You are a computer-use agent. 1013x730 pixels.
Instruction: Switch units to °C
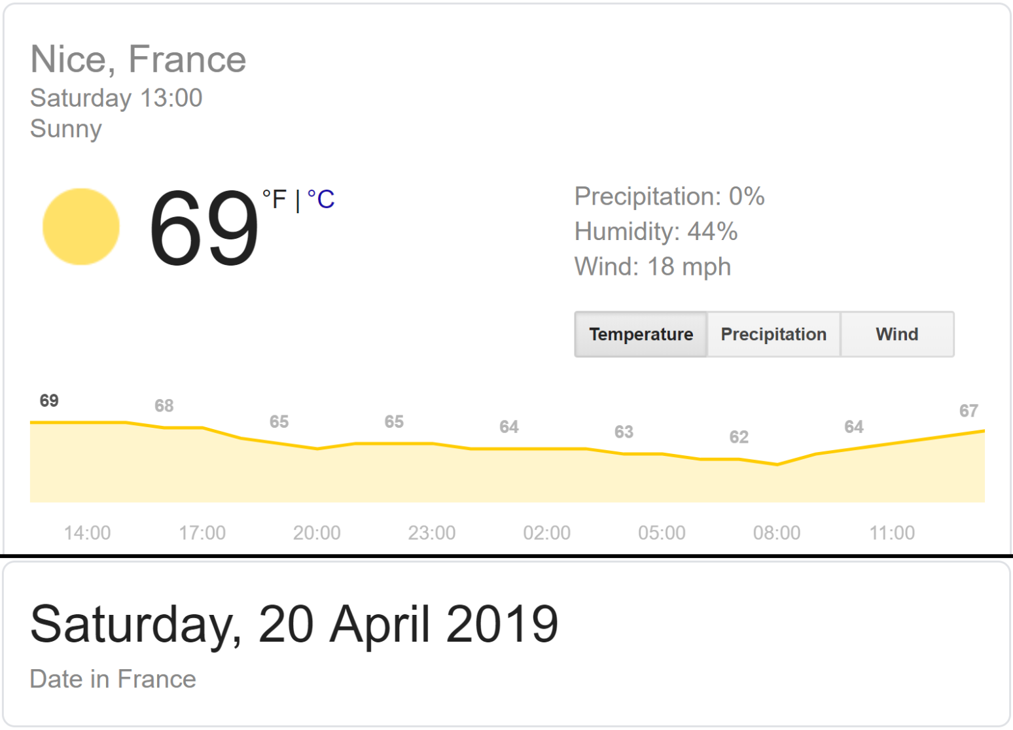coord(321,200)
